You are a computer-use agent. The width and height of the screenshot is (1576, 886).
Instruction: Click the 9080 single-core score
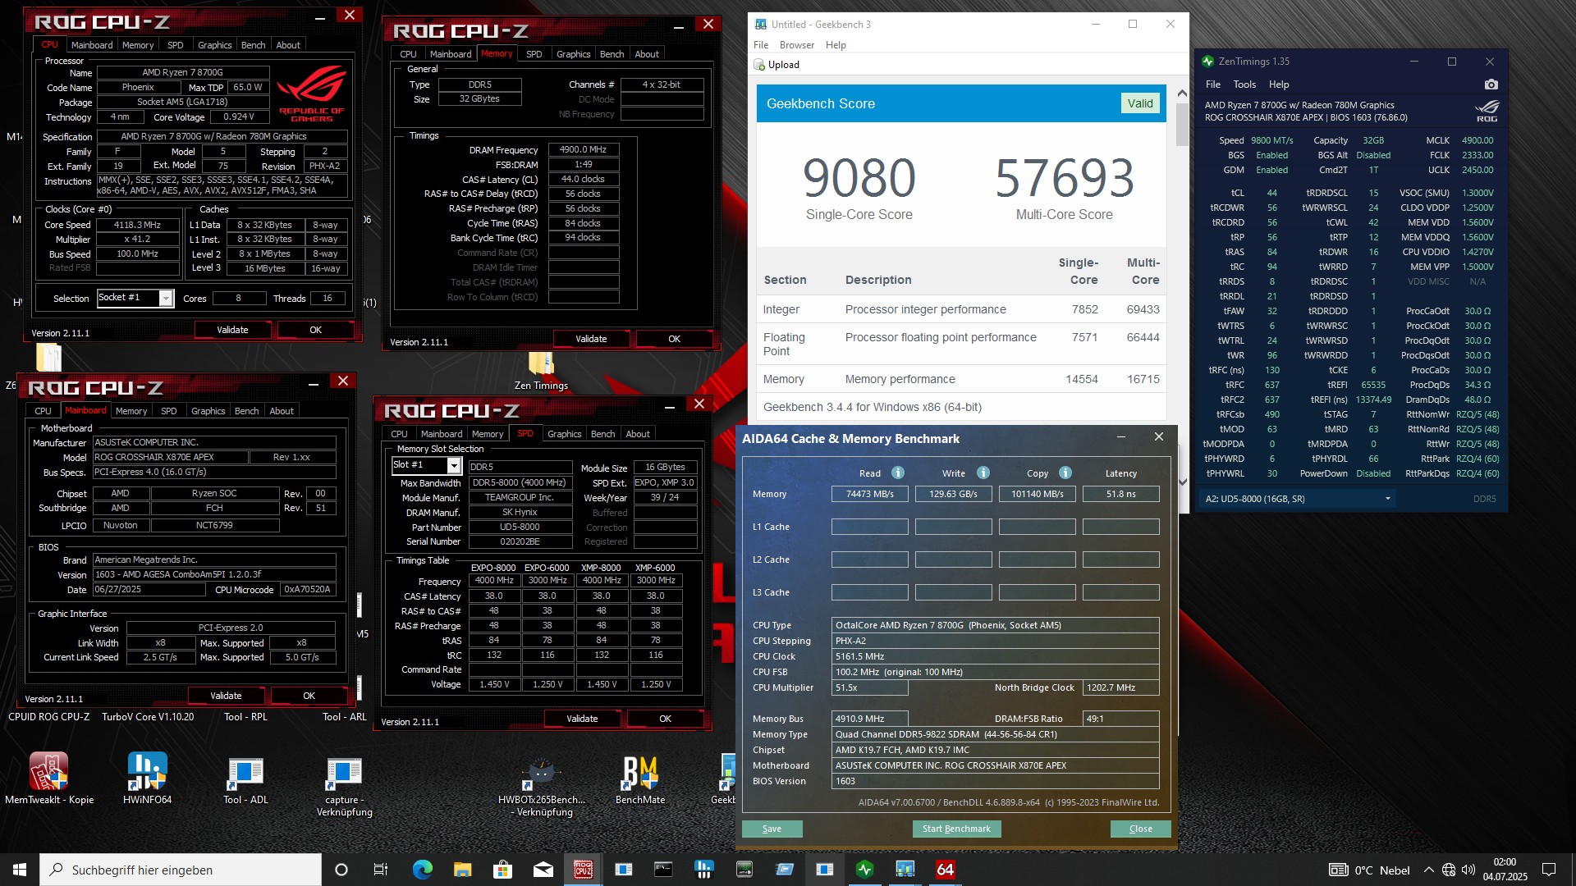pos(859,178)
